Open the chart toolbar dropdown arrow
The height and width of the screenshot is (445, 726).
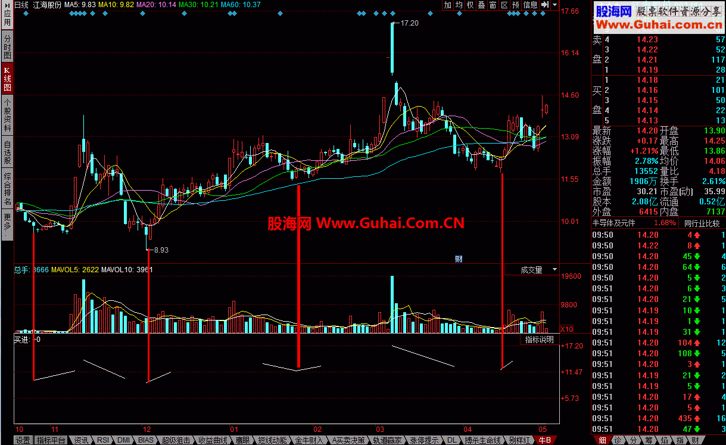point(555,5)
